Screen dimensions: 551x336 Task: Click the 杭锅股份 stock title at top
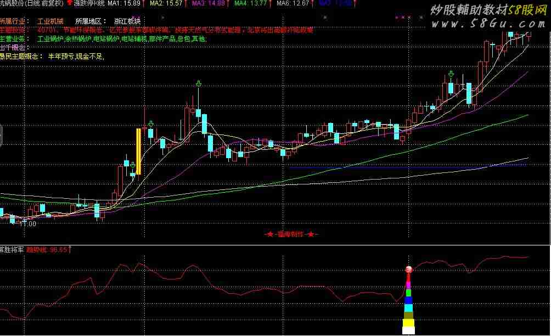(15, 3)
